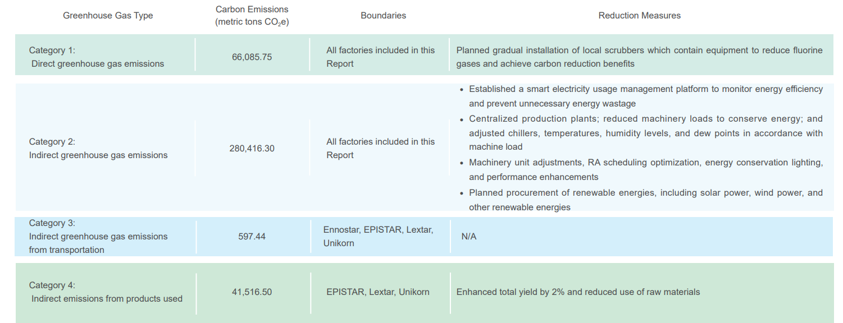Click the Carbon Emissions column header
Viewport: 843px width, 323px height.
click(252, 16)
